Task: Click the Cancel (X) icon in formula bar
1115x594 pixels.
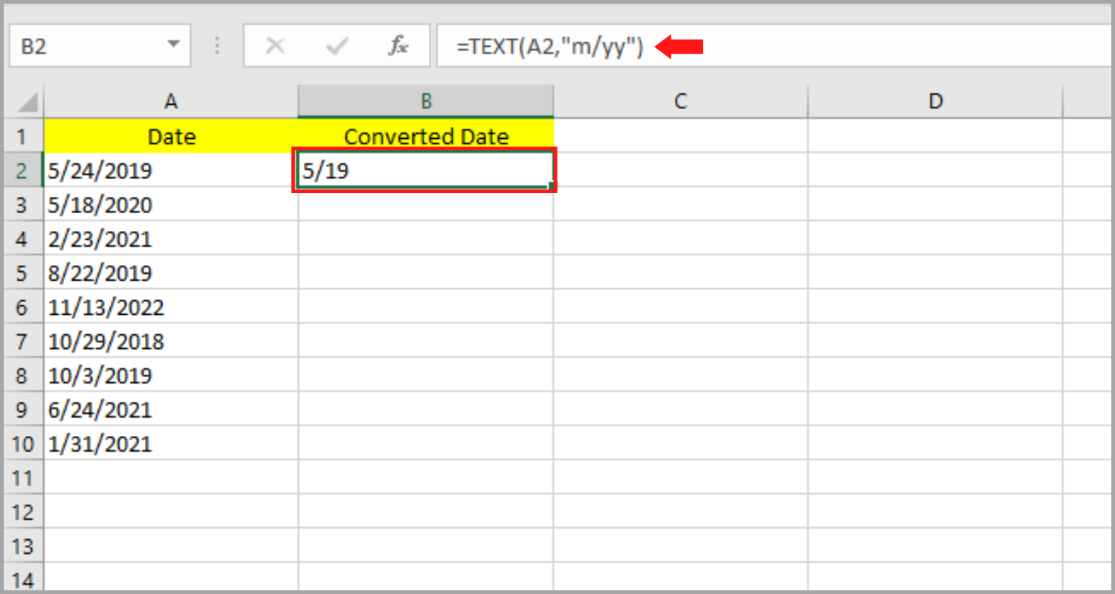Action: [x=275, y=45]
